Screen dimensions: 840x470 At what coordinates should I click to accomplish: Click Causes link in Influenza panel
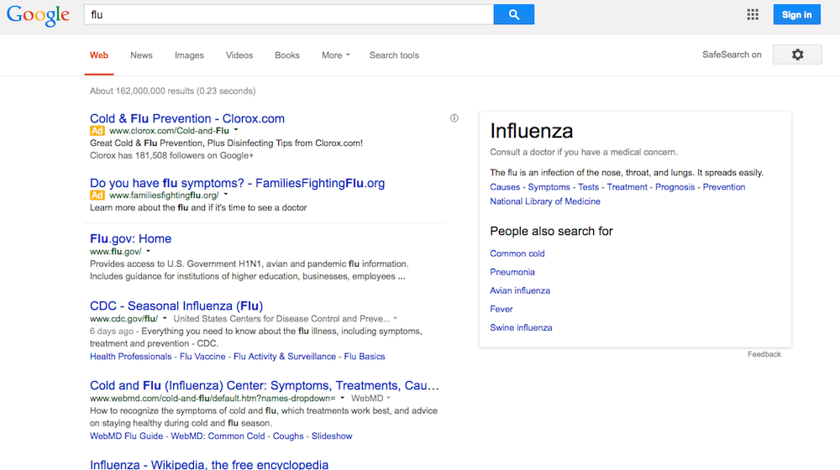point(505,187)
